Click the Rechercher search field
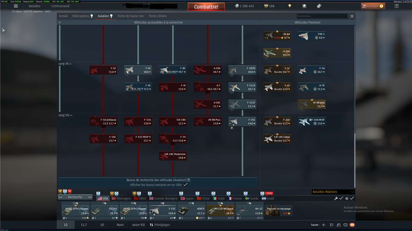The height and width of the screenshot is (231, 412). coord(322,16)
